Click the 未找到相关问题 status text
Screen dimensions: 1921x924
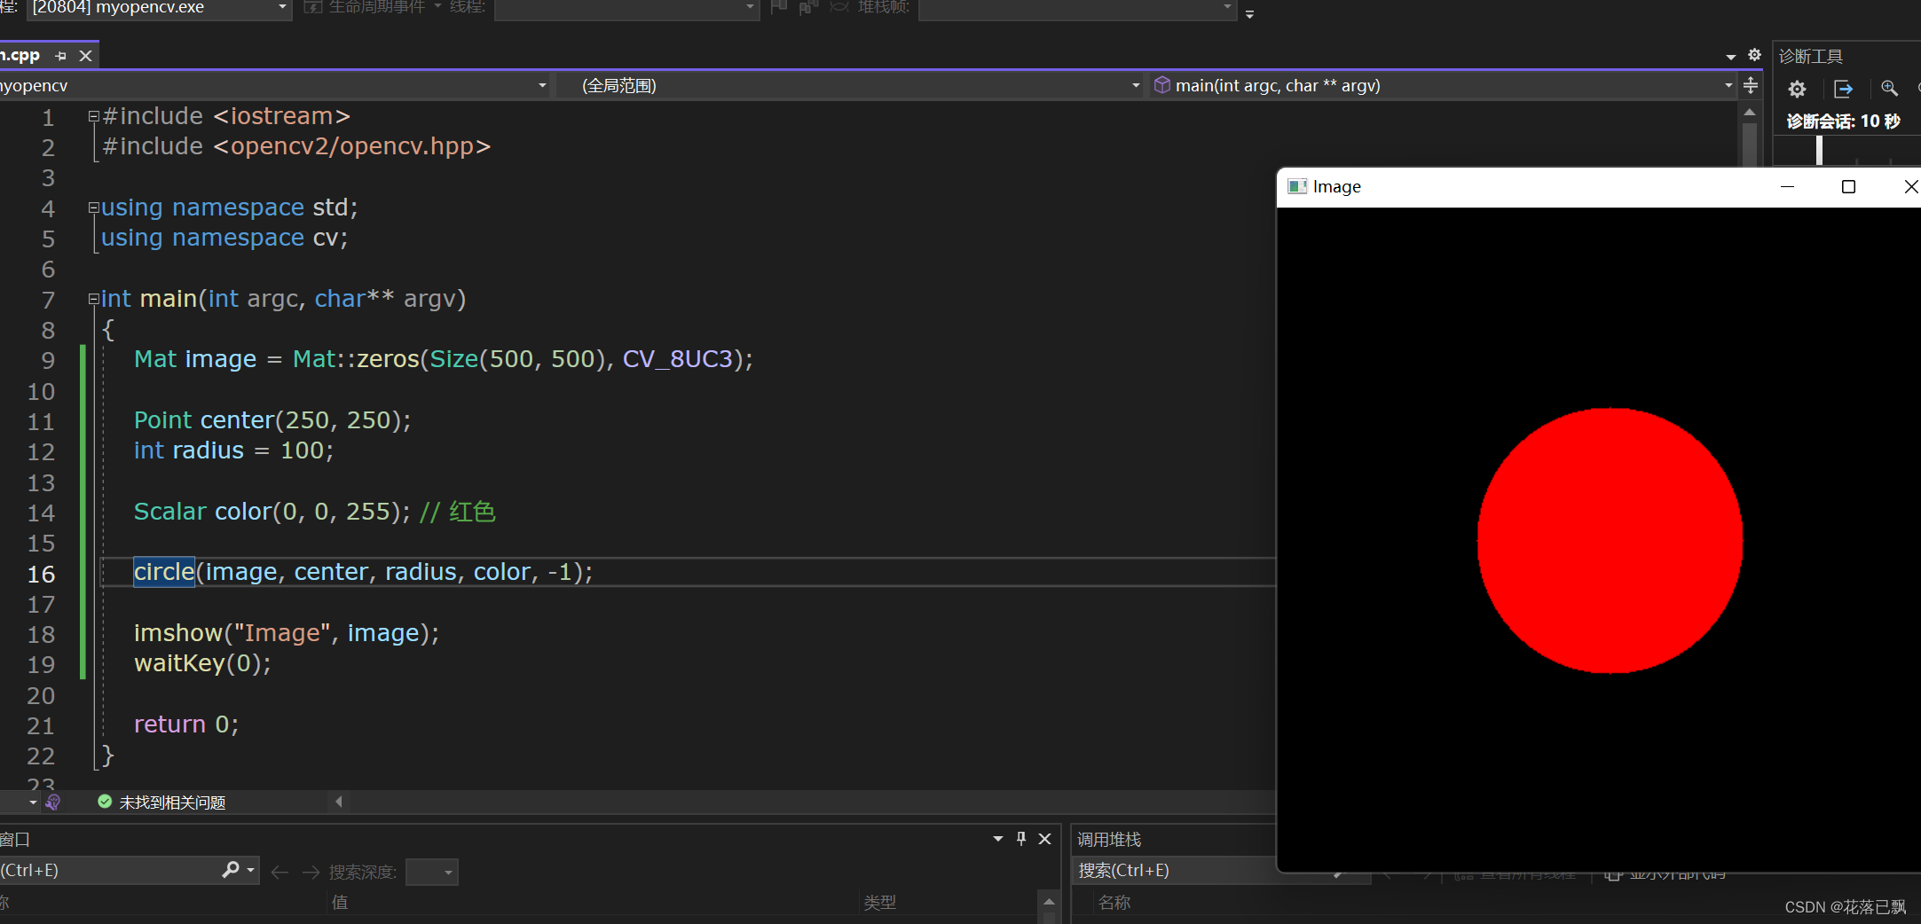[x=172, y=802]
